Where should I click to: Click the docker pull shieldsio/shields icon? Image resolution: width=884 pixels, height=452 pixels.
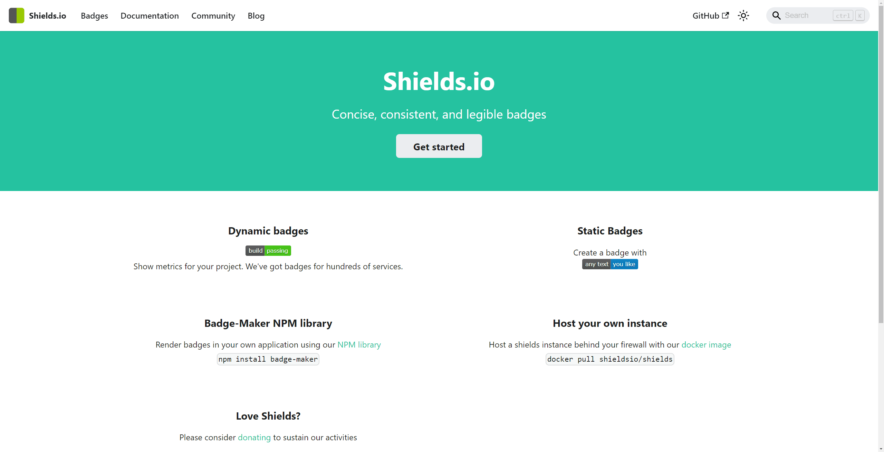point(610,359)
